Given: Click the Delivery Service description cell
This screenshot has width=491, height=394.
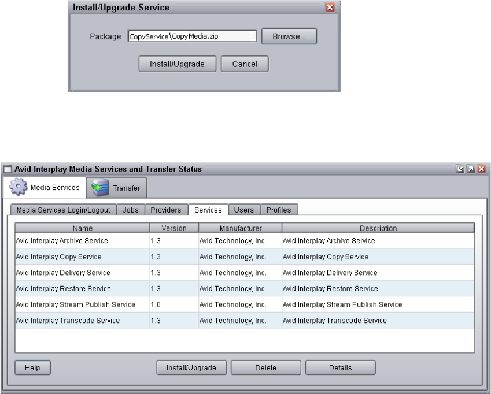Looking at the screenshot, I should click(378, 273).
